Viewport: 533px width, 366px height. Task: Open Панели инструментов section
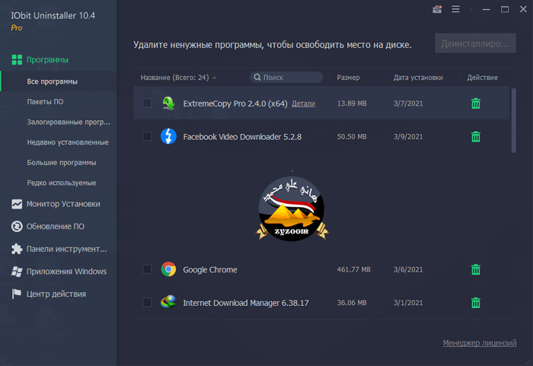tap(67, 249)
